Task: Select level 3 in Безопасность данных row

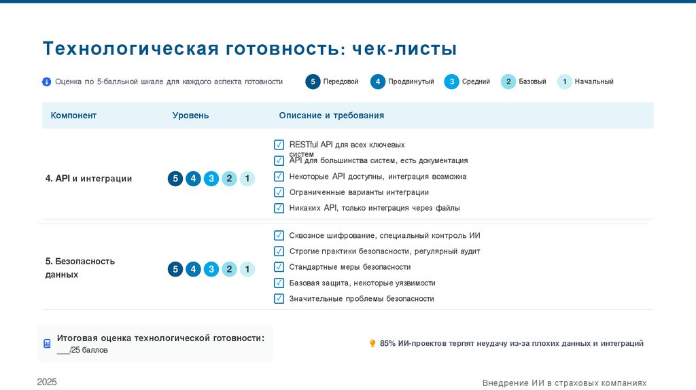Action: click(x=211, y=269)
